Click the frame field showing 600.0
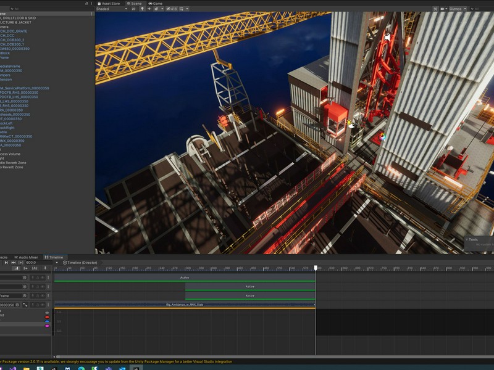This screenshot has width=494, height=370. click(40, 263)
